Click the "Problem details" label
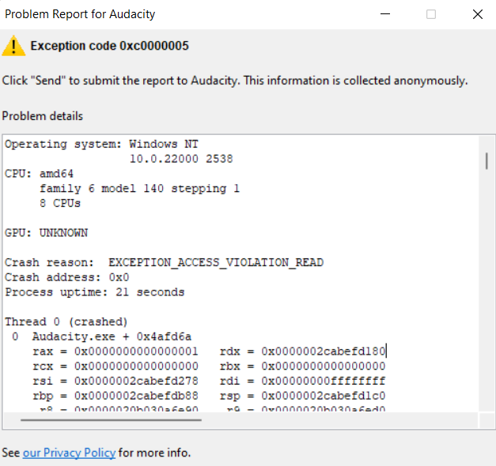 coord(42,116)
